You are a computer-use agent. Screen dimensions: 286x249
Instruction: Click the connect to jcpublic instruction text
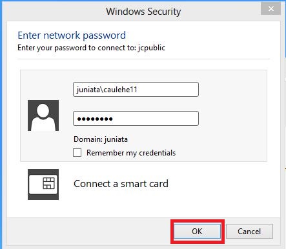tap(91, 48)
